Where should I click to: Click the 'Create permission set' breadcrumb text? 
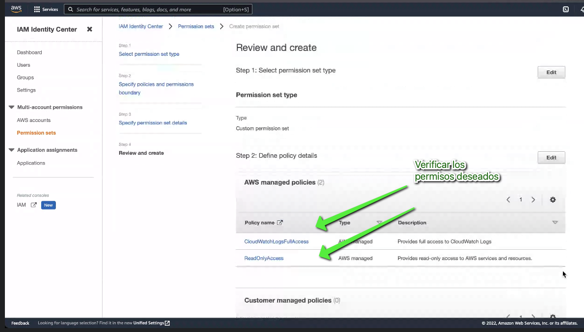(254, 26)
